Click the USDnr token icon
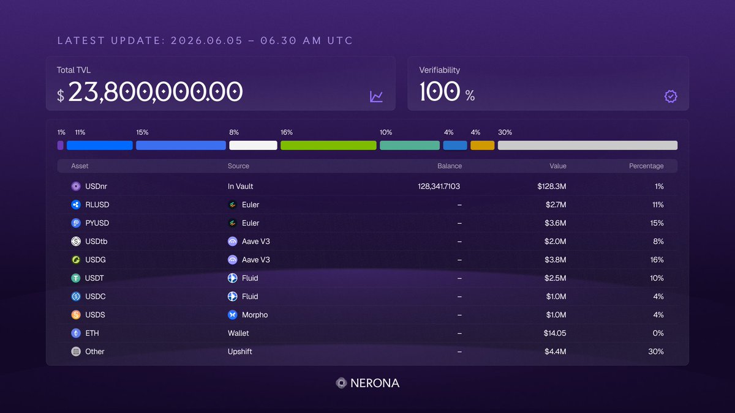The image size is (735, 413). [x=76, y=186]
